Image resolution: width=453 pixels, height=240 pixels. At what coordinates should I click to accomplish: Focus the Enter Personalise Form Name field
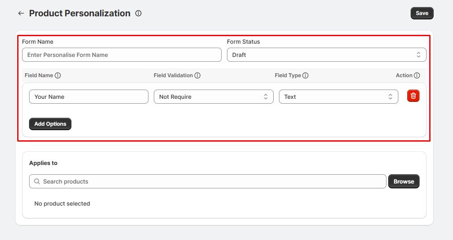[x=122, y=55]
